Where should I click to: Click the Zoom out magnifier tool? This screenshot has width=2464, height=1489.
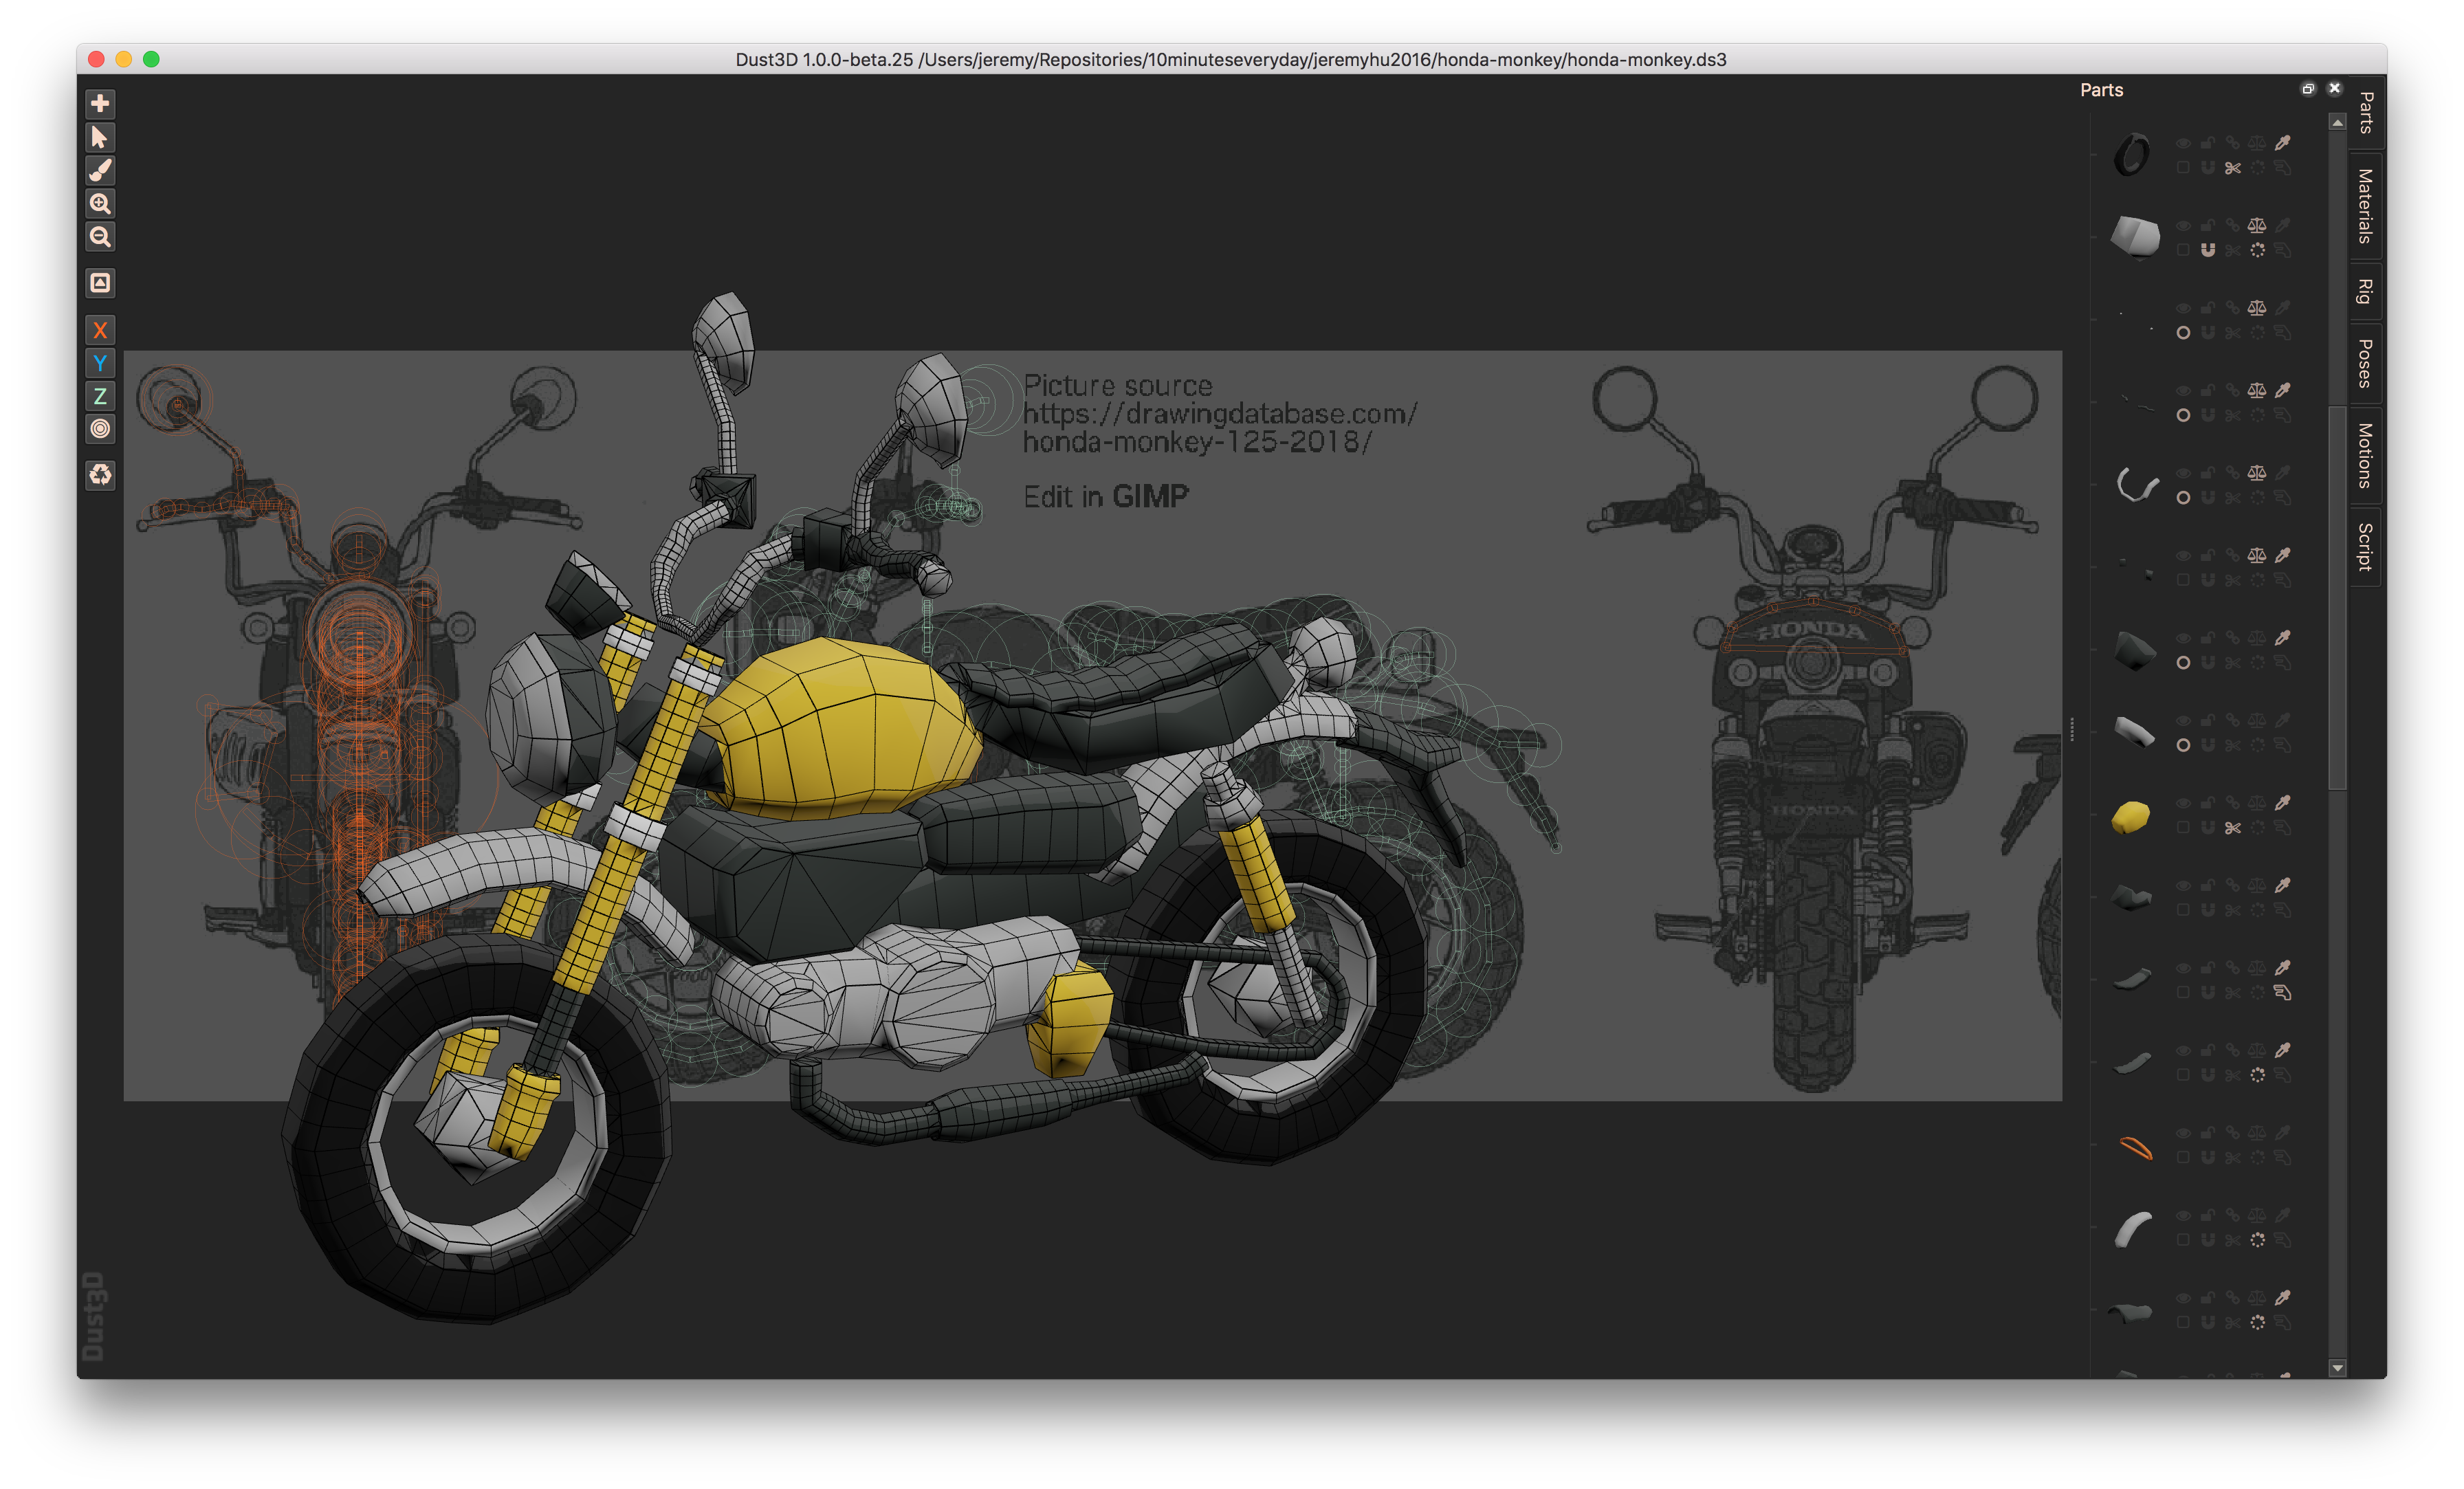100,237
